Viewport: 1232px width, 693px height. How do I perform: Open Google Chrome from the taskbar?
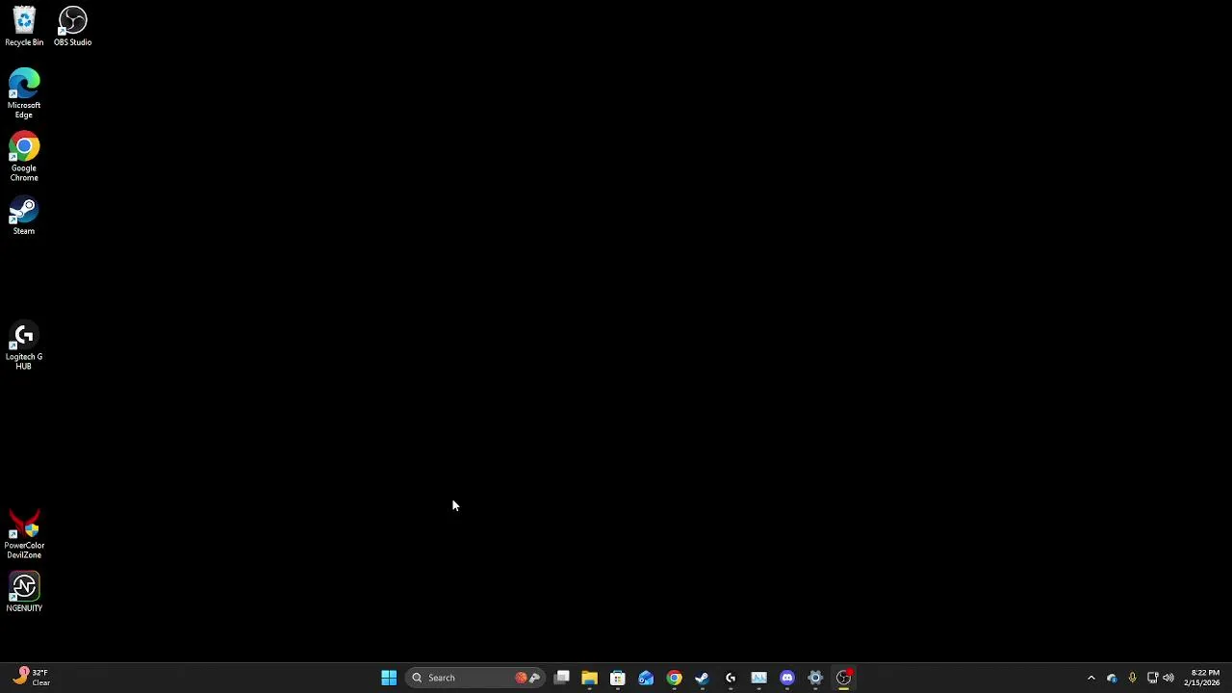[674, 678]
